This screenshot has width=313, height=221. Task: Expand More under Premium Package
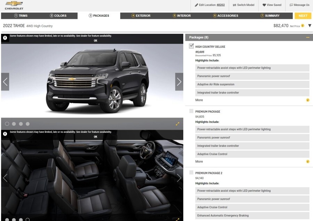[x=199, y=161]
